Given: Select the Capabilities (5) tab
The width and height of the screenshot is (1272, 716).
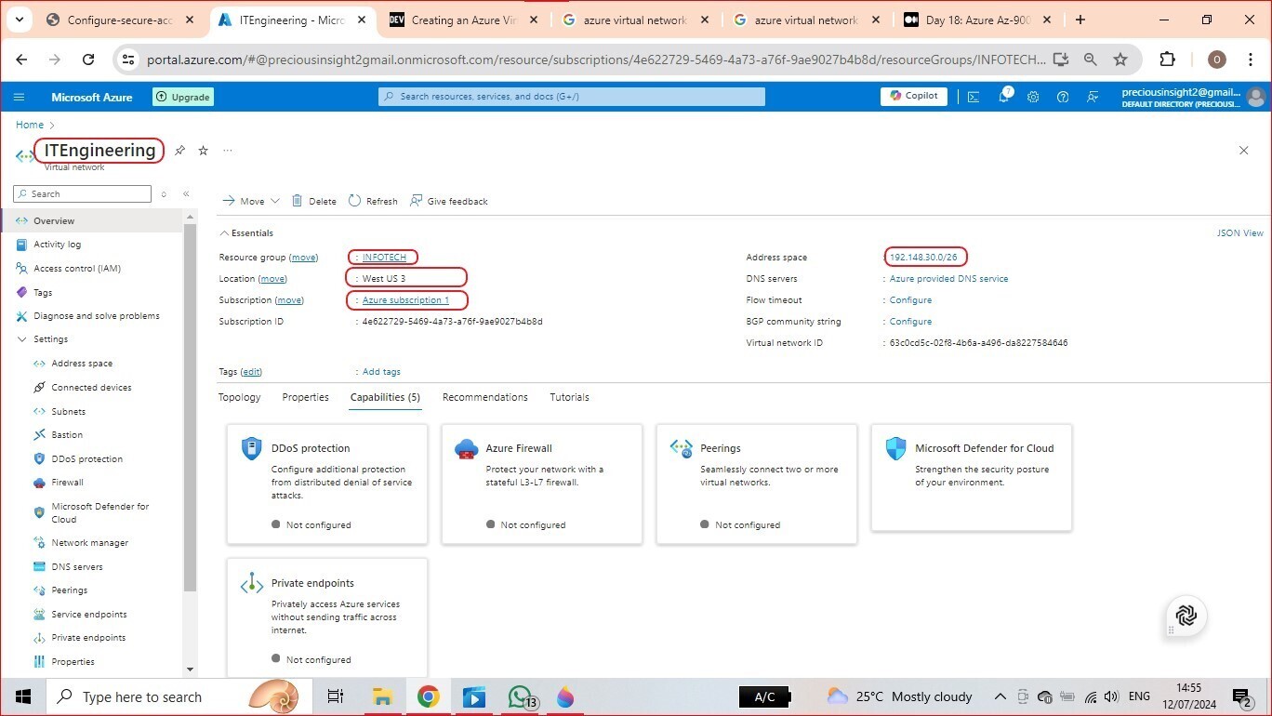Looking at the screenshot, I should point(385,397).
